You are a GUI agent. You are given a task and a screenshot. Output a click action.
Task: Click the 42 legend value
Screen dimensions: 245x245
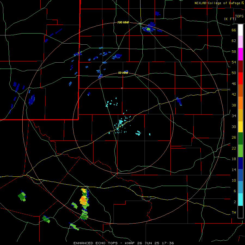[x=234, y=94]
